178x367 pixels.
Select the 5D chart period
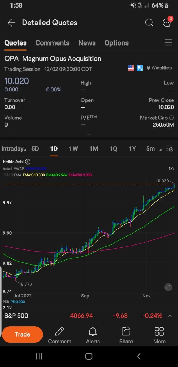pyautogui.click(x=35, y=149)
